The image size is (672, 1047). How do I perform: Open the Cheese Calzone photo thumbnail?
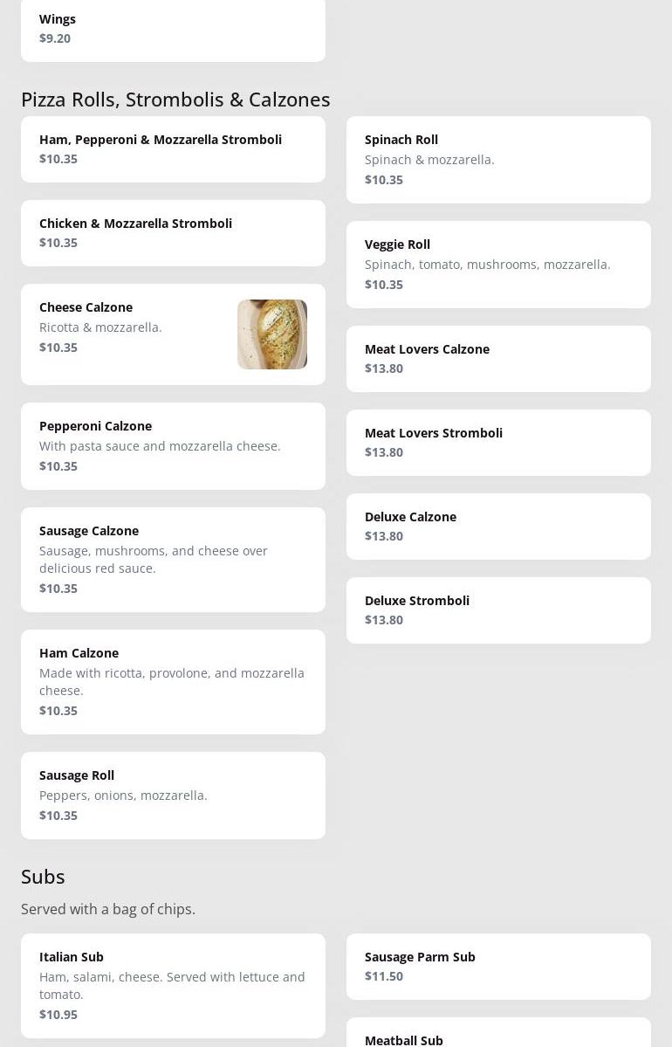coord(272,334)
